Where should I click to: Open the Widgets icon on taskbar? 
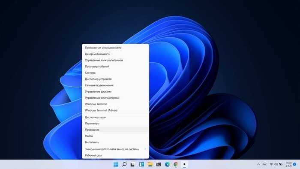coord(141,164)
